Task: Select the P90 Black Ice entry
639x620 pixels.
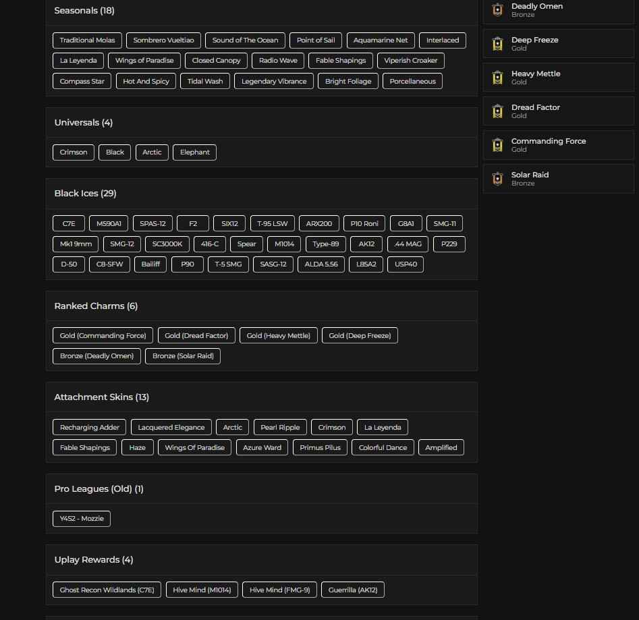Action: pos(187,264)
